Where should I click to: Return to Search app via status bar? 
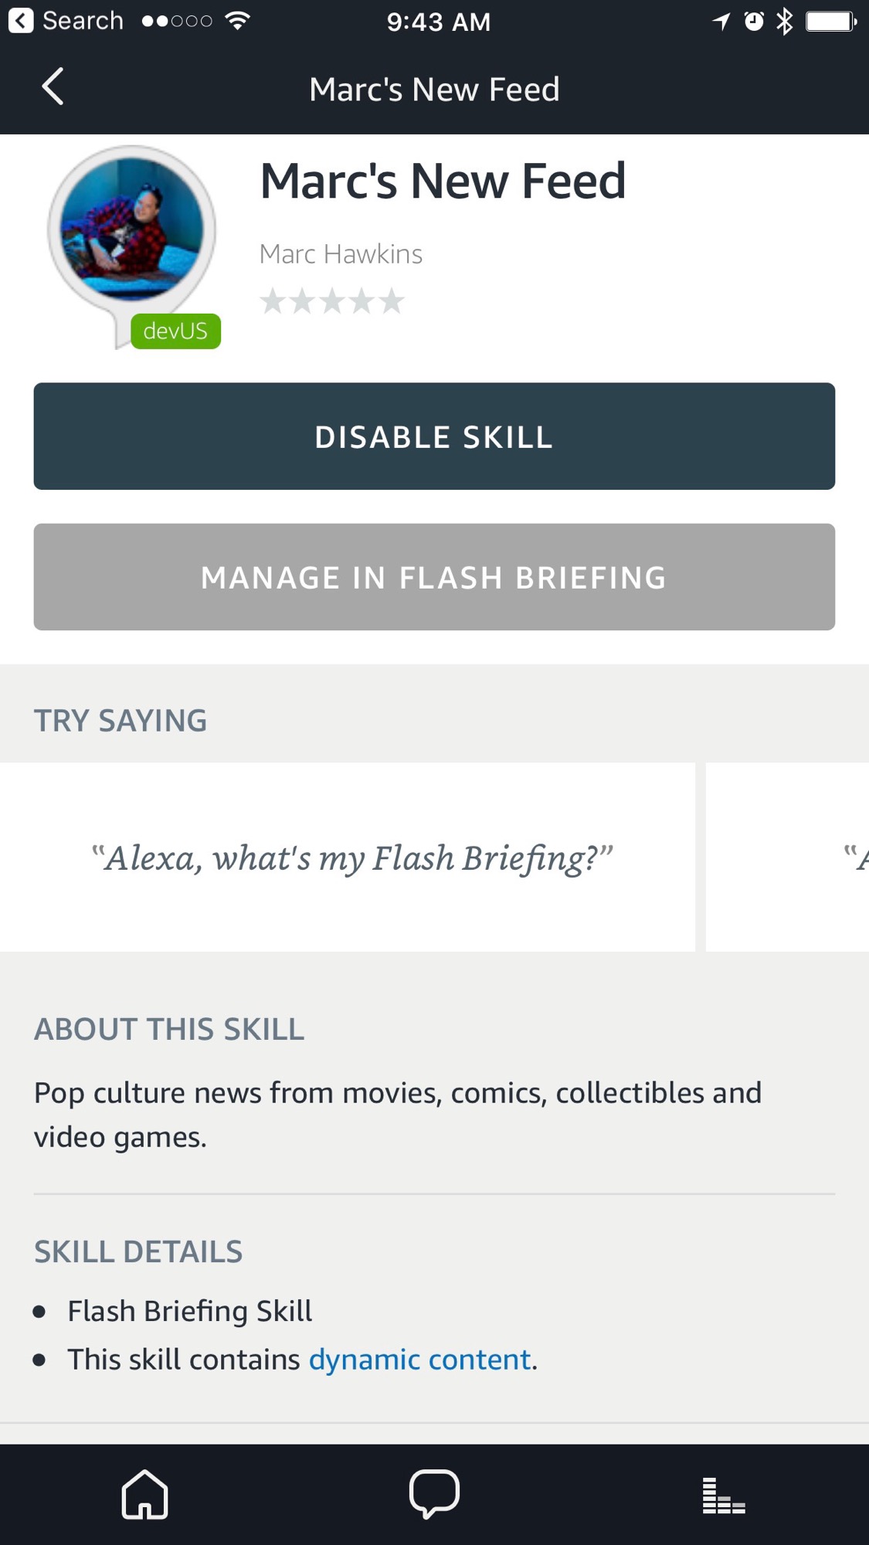tap(66, 21)
